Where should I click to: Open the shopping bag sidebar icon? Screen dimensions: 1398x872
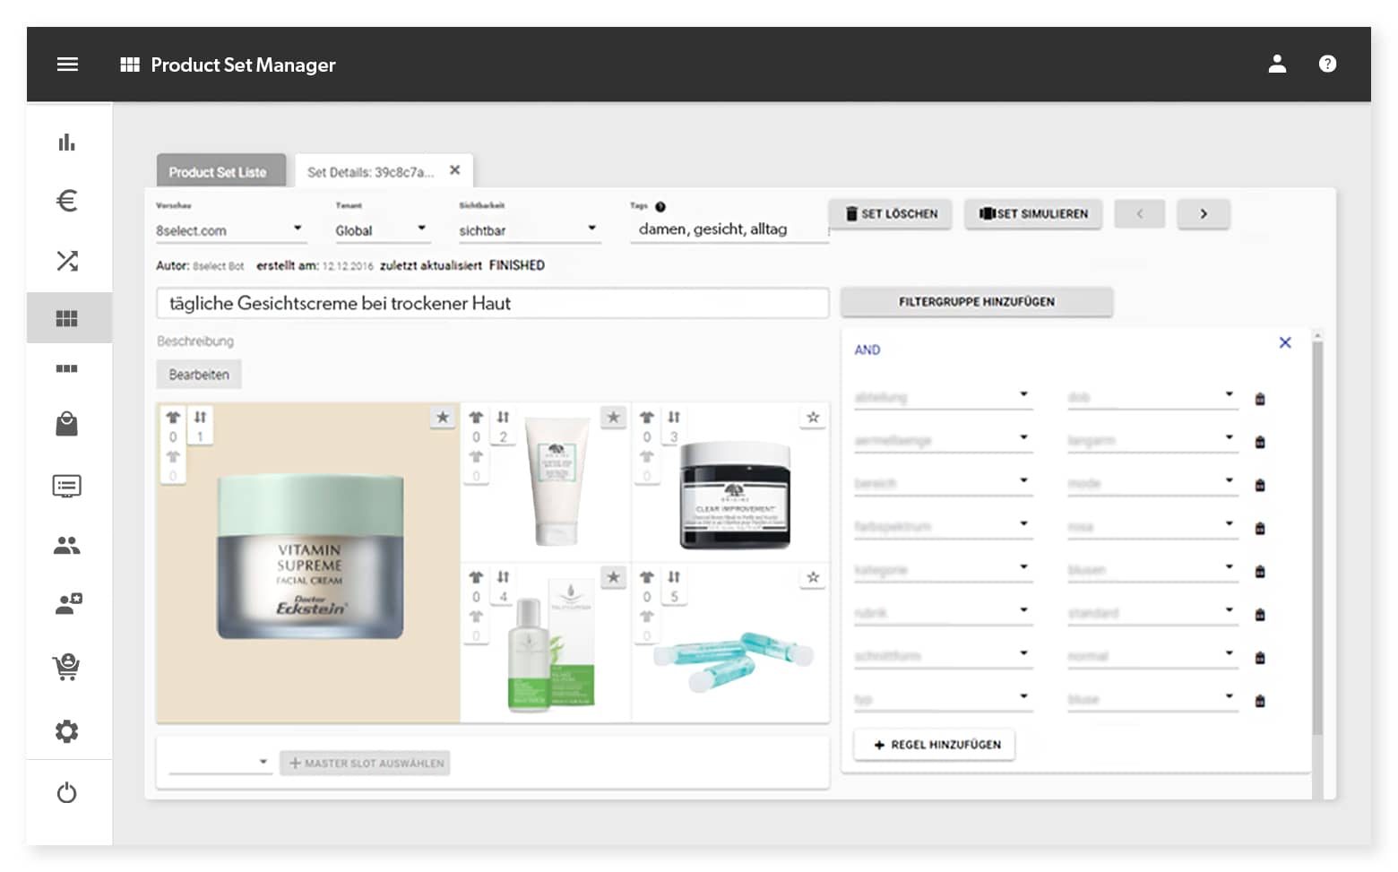(67, 424)
